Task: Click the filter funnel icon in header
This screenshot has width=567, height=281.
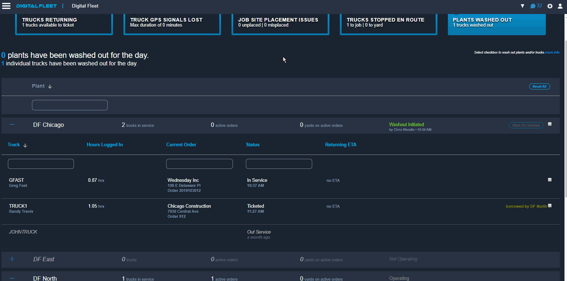Action: [x=523, y=6]
